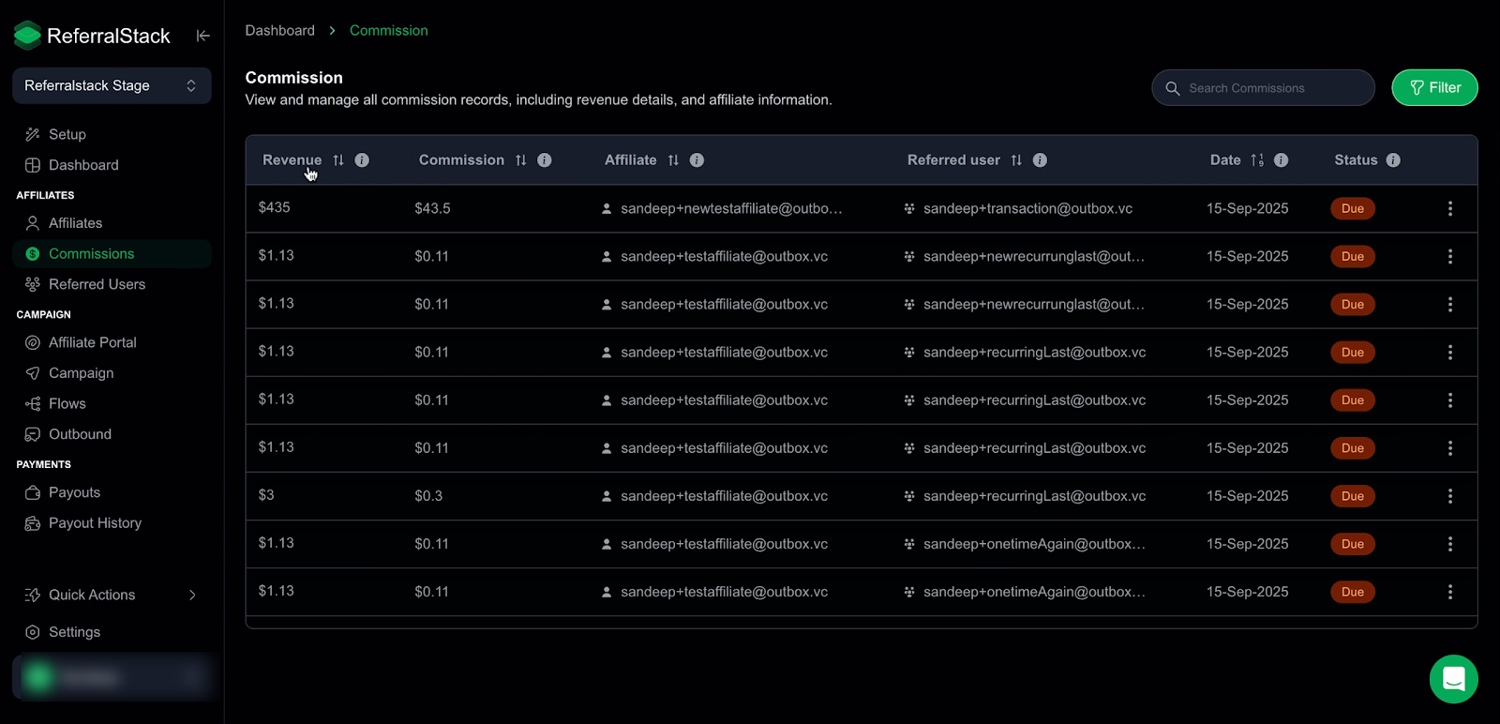
Task: Sort by Commission using the arrows icon
Action: coord(521,160)
